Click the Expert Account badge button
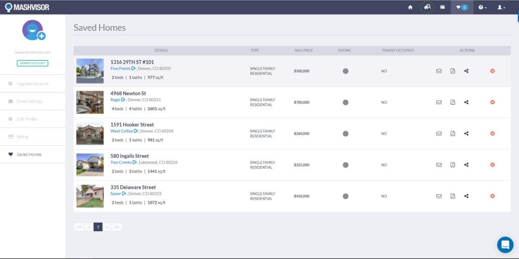The width and height of the screenshot is (519, 259). click(x=32, y=63)
